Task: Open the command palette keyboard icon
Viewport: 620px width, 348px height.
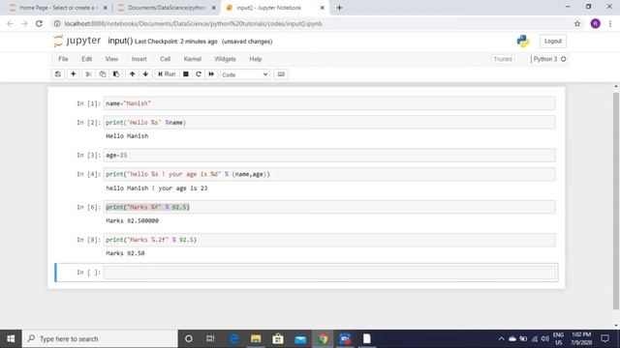Action: [x=281, y=74]
